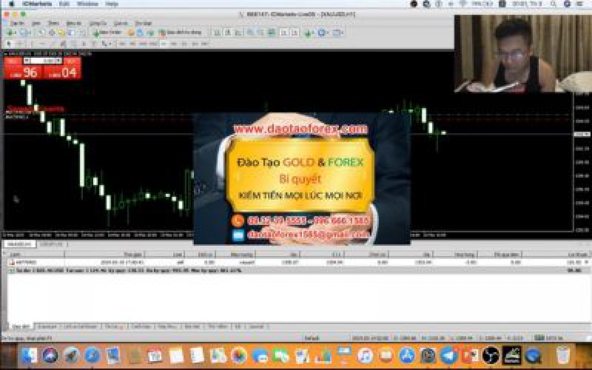Toggle the AutoTrading button

point(180,33)
